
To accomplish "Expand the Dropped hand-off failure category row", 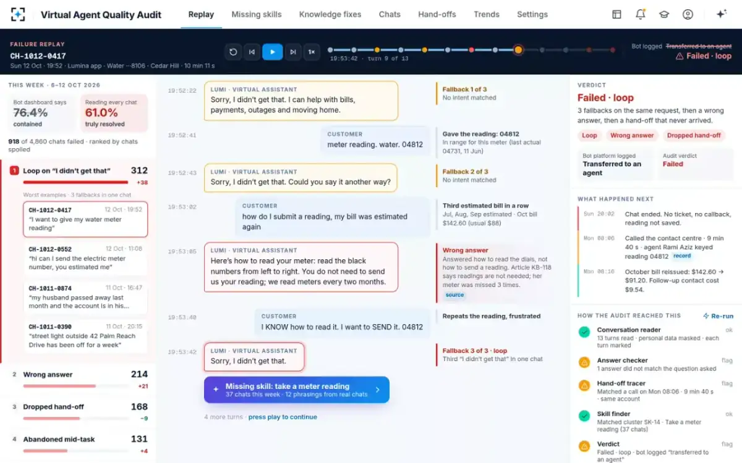I will [x=79, y=412].
